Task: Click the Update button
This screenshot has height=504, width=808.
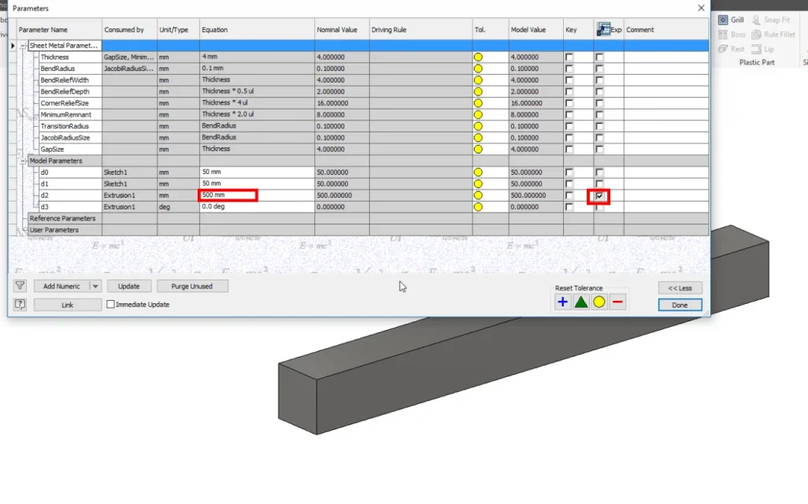Action: tap(129, 286)
